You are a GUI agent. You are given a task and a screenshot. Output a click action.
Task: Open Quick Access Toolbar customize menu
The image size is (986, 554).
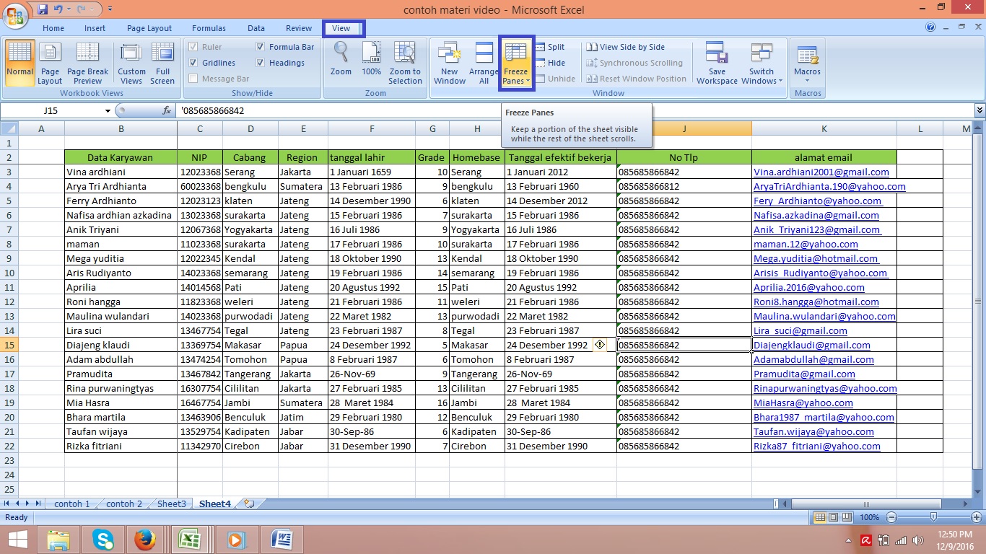pyautogui.click(x=109, y=8)
